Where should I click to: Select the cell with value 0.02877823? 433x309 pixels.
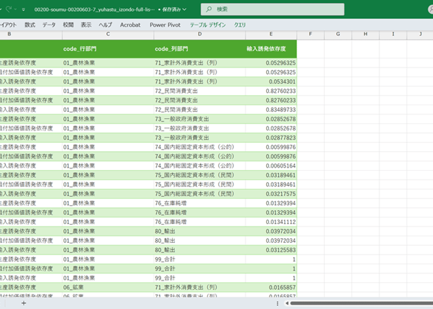(271, 138)
